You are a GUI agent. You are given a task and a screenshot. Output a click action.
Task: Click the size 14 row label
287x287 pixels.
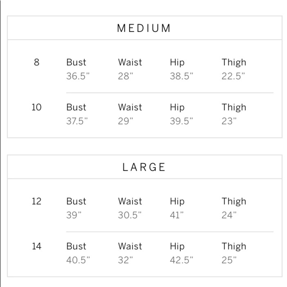(x=37, y=246)
